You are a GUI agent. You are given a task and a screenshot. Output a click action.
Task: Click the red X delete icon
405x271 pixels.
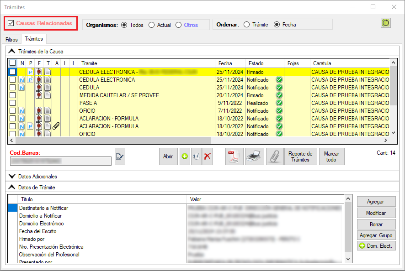pyautogui.click(x=208, y=156)
